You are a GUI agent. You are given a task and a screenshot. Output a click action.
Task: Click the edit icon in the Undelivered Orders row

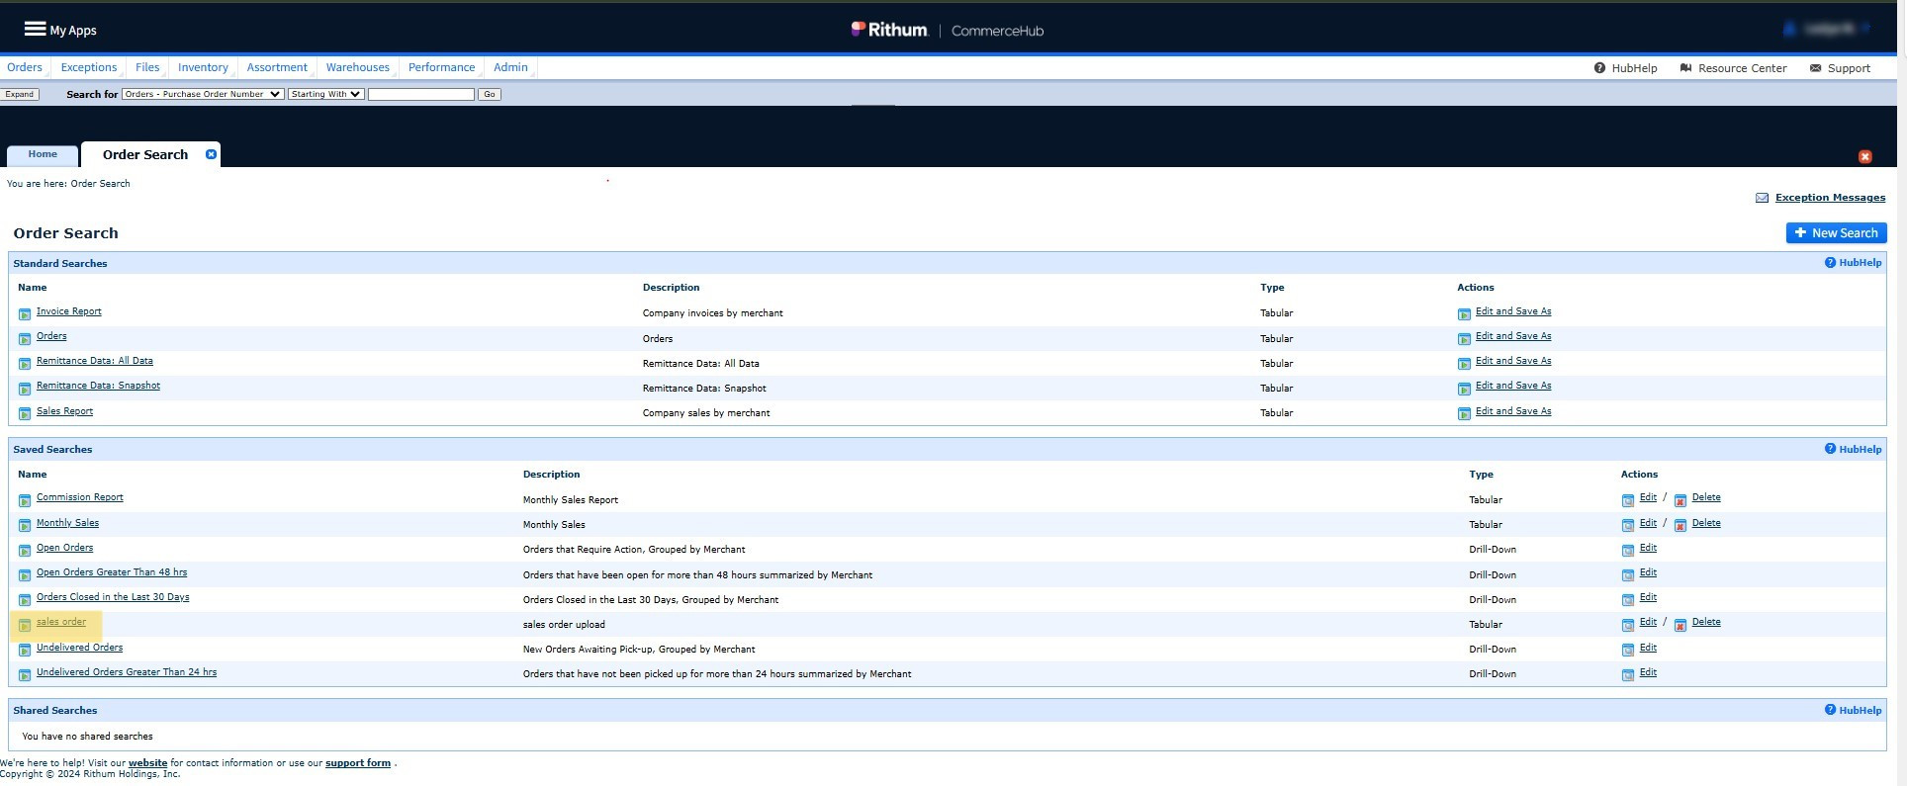(1628, 651)
